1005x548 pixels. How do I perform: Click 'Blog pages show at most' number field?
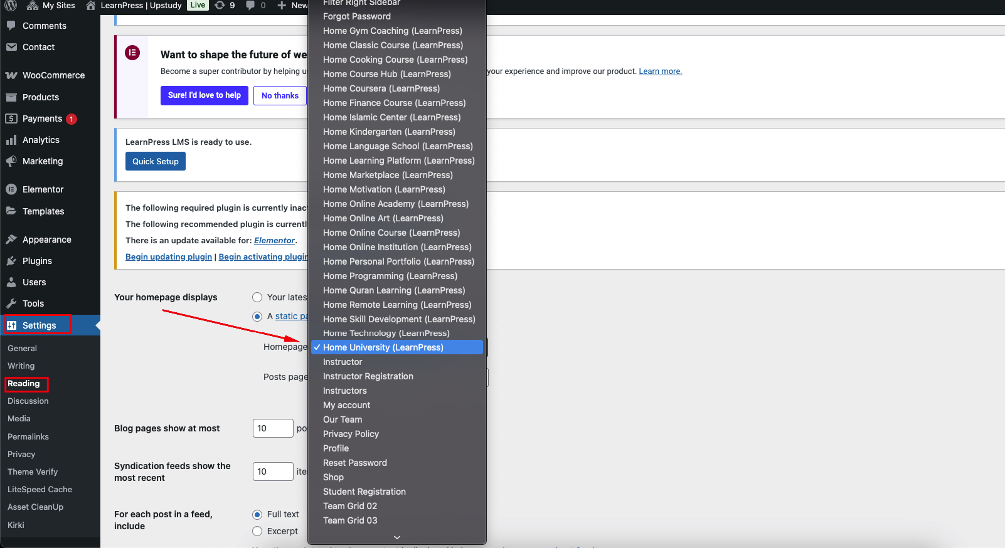pyautogui.click(x=273, y=428)
